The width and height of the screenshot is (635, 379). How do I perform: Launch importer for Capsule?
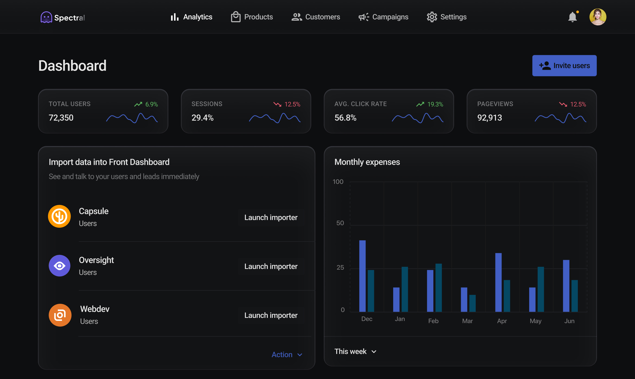(271, 217)
